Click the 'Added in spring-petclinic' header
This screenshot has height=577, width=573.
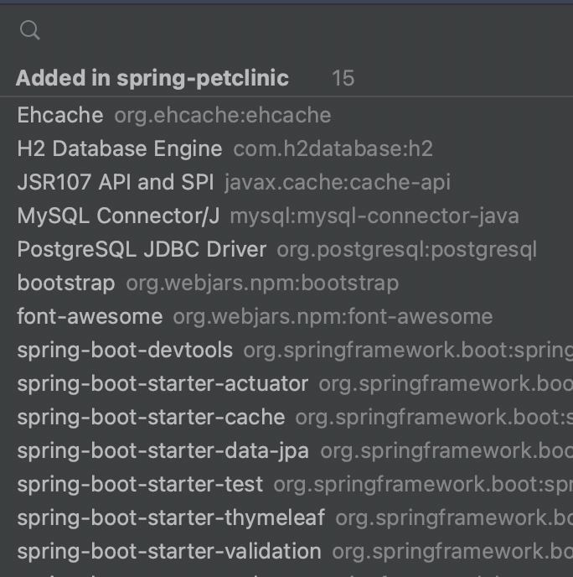pos(152,79)
